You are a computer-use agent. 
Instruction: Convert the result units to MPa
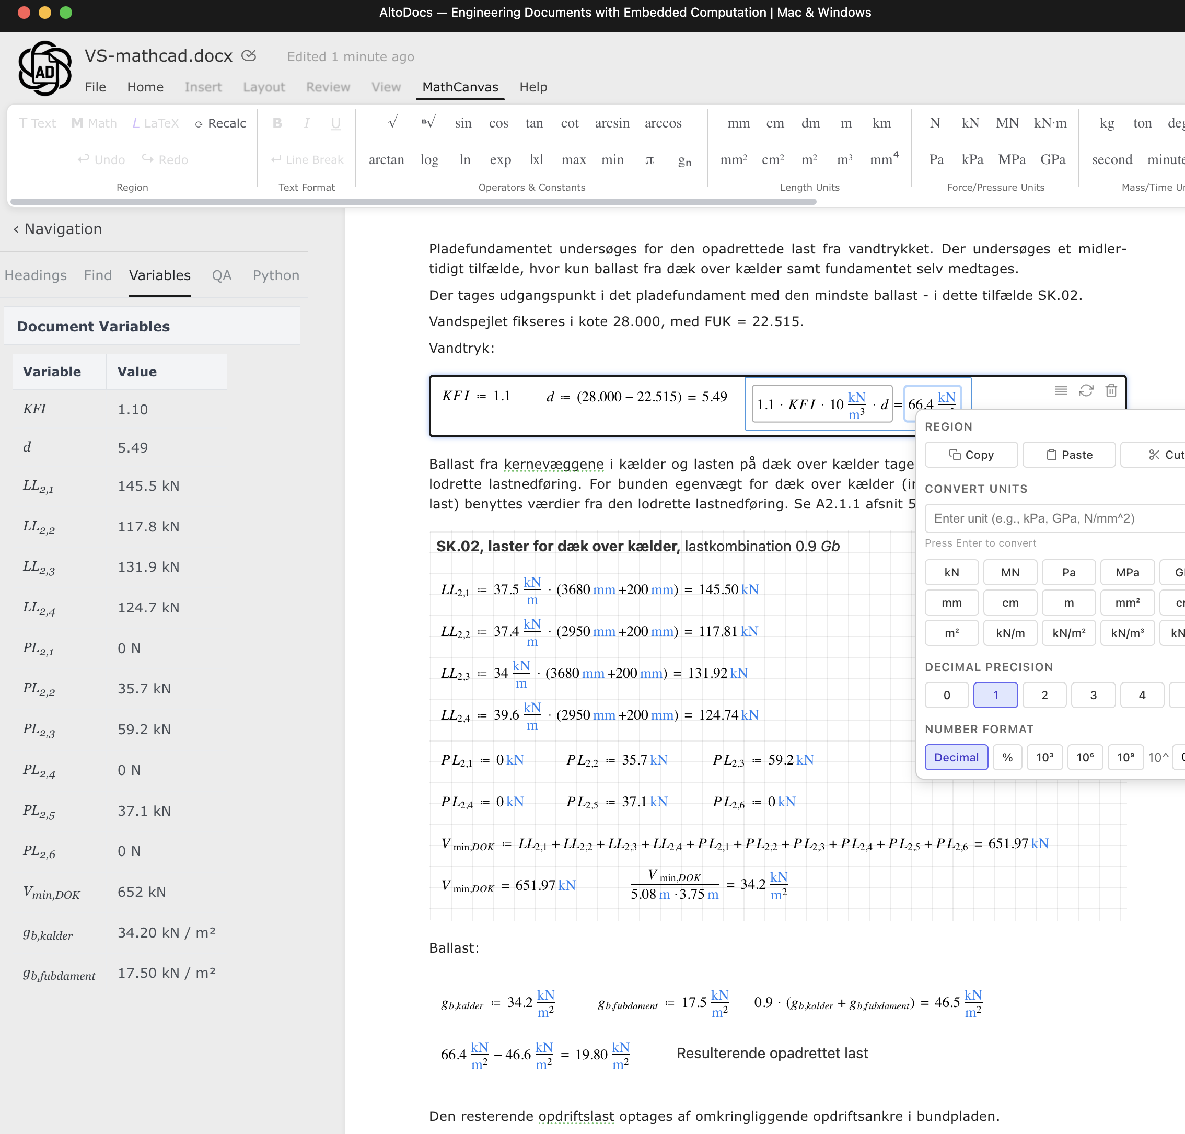tap(1128, 572)
